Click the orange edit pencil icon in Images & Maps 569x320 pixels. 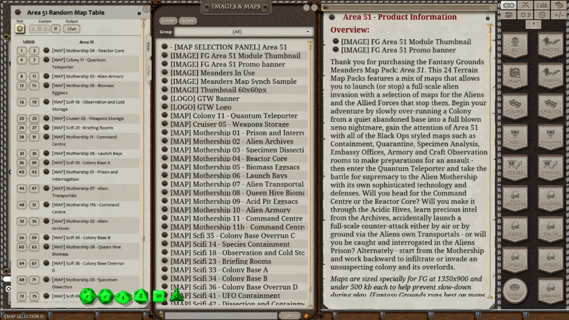[306, 316]
